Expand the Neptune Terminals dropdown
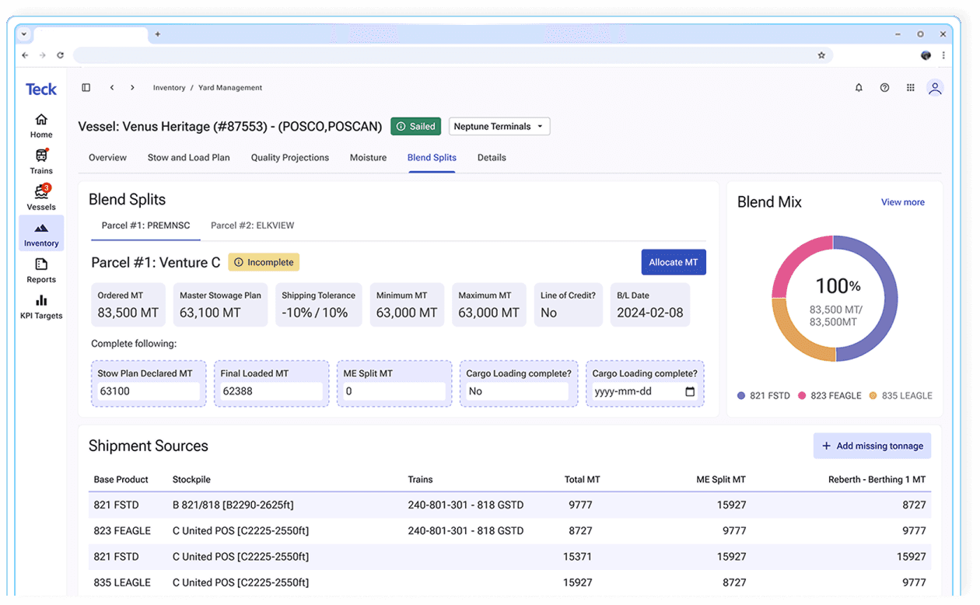 tap(499, 127)
